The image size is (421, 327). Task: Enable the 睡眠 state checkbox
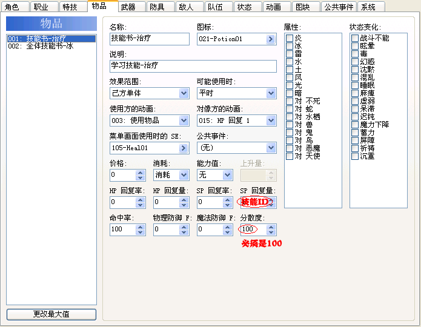tap(355, 85)
